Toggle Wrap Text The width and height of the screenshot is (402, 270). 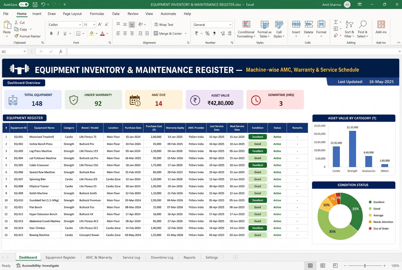[164, 24]
